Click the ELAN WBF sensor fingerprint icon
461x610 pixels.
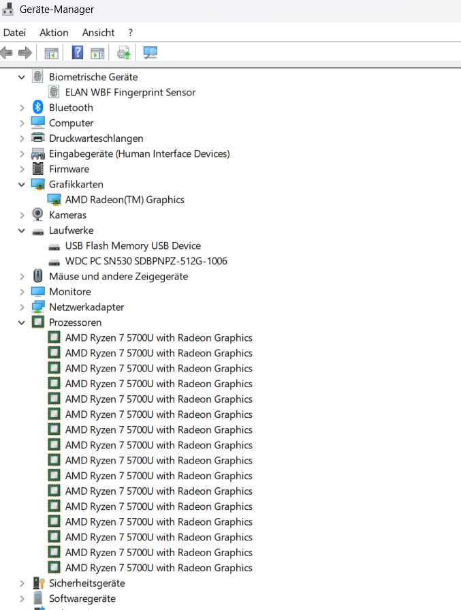[54, 92]
